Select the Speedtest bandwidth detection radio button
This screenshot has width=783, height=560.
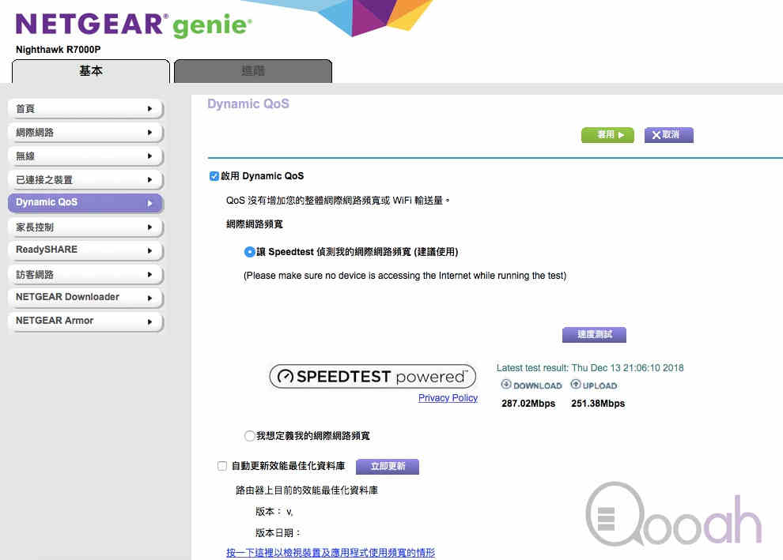coord(249,252)
